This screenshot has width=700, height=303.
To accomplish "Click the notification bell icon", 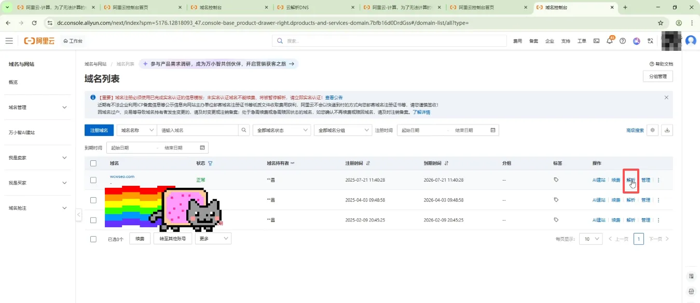I will (x=610, y=41).
